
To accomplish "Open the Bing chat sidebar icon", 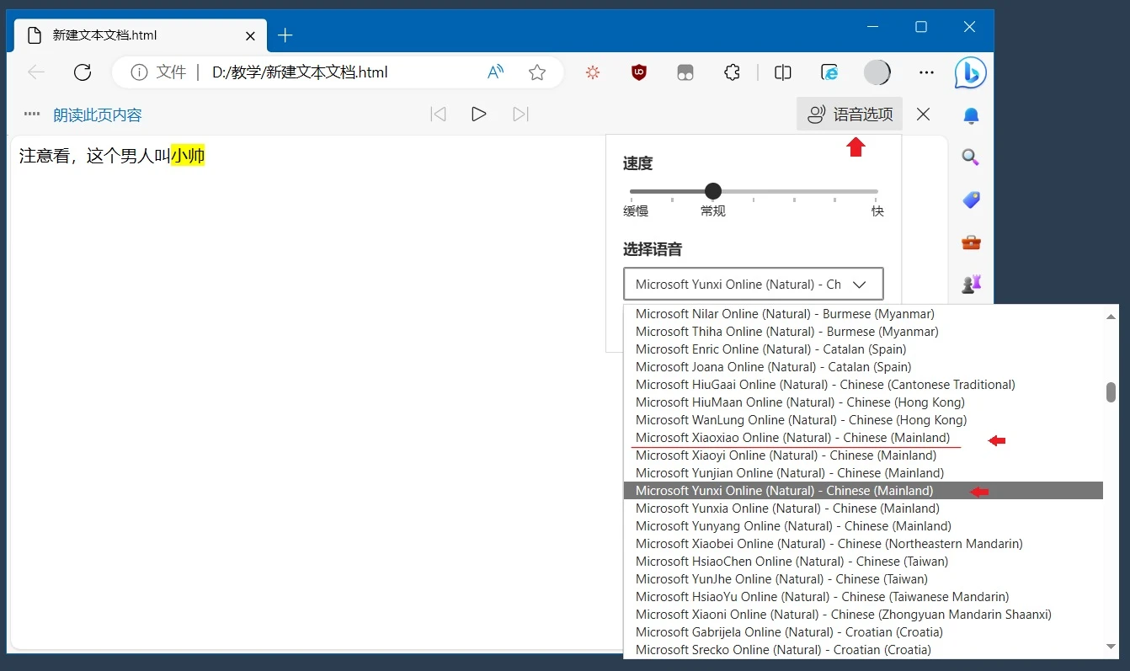I will 970,73.
